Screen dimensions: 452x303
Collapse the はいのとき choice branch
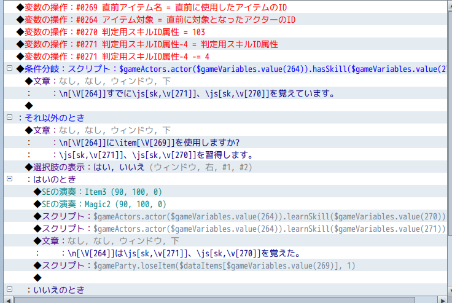[x=9, y=179]
